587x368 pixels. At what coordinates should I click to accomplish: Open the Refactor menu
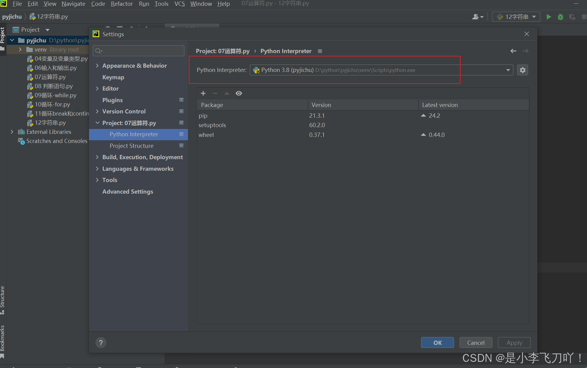pyautogui.click(x=122, y=4)
